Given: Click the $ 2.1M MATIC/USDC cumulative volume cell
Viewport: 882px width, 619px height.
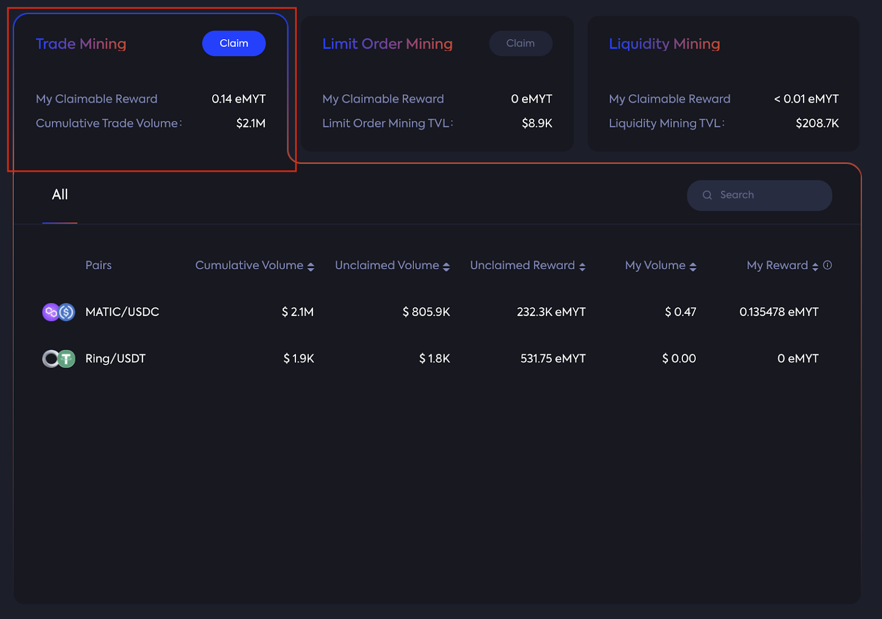Looking at the screenshot, I should 298,312.
